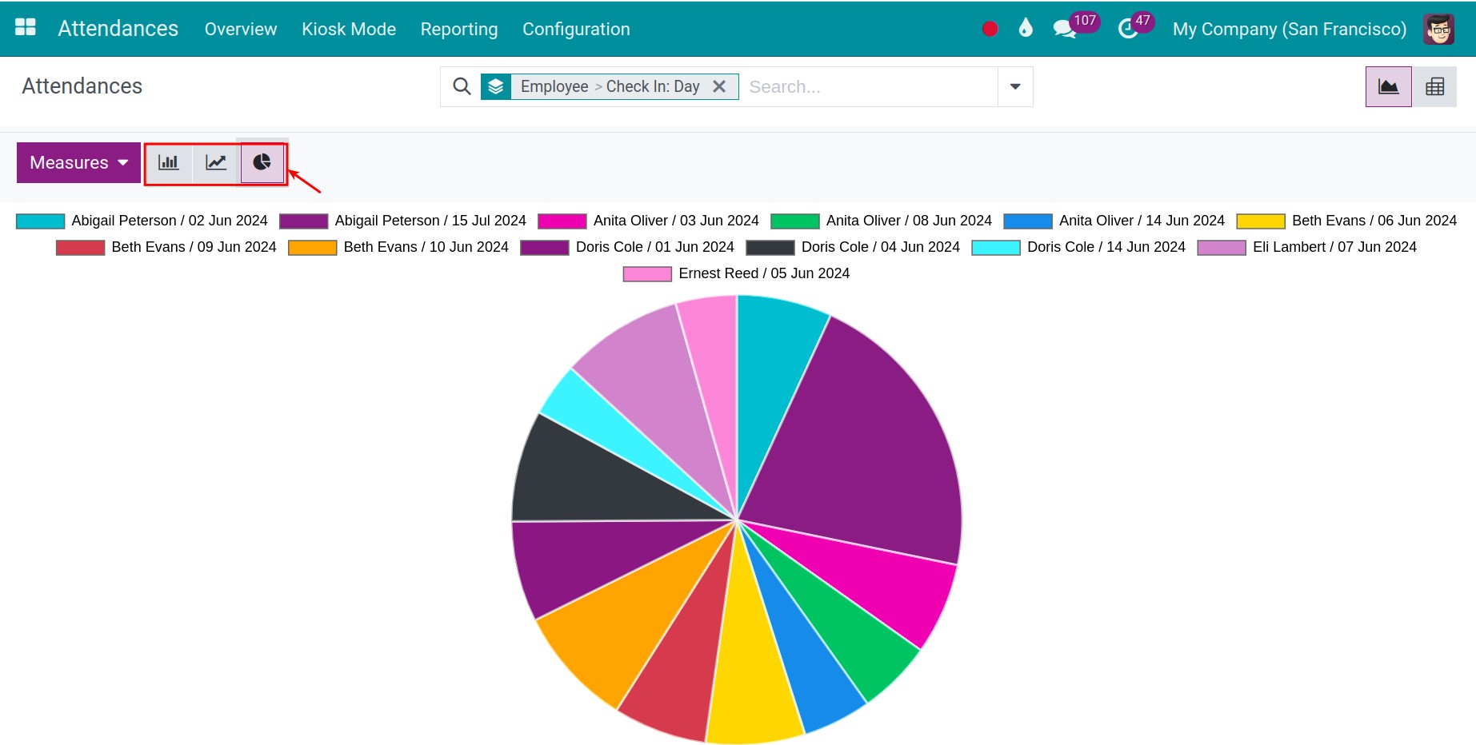
Task: Toggle Abigail Peterson / 15 Jul 2024 legend entry
Action: [x=402, y=221]
